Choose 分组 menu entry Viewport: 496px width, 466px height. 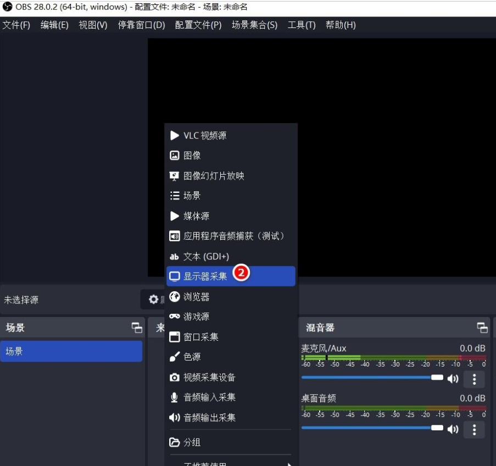click(x=231, y=442)
